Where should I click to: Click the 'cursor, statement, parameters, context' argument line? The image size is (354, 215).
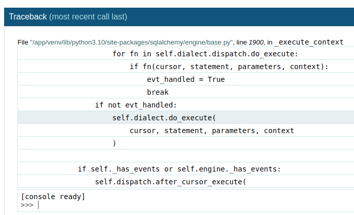pos(212,131)
